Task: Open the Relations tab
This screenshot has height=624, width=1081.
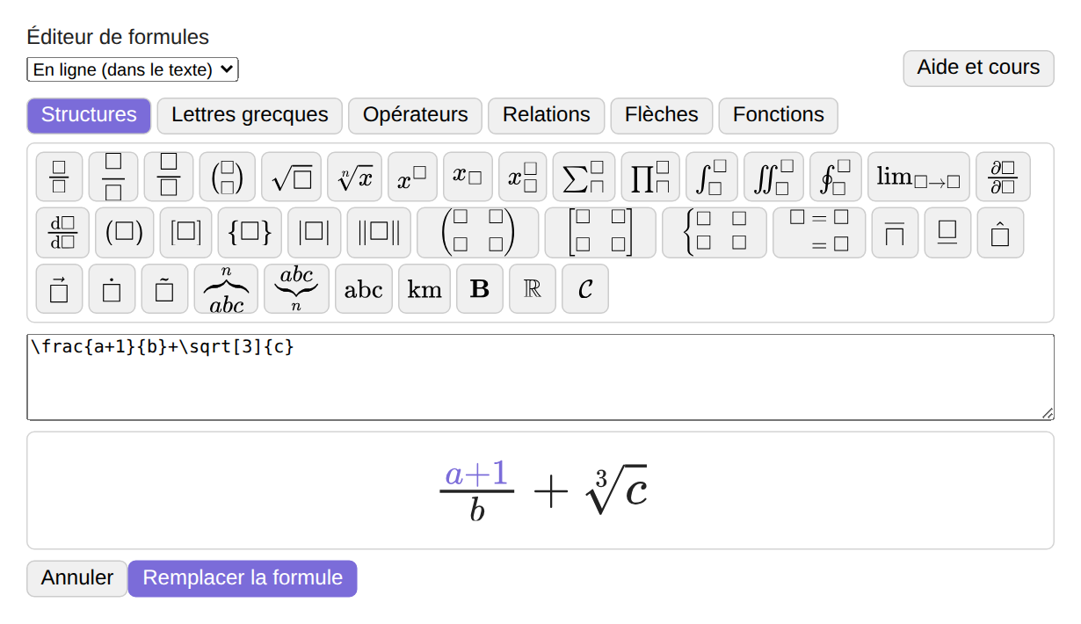Action: 547,115
